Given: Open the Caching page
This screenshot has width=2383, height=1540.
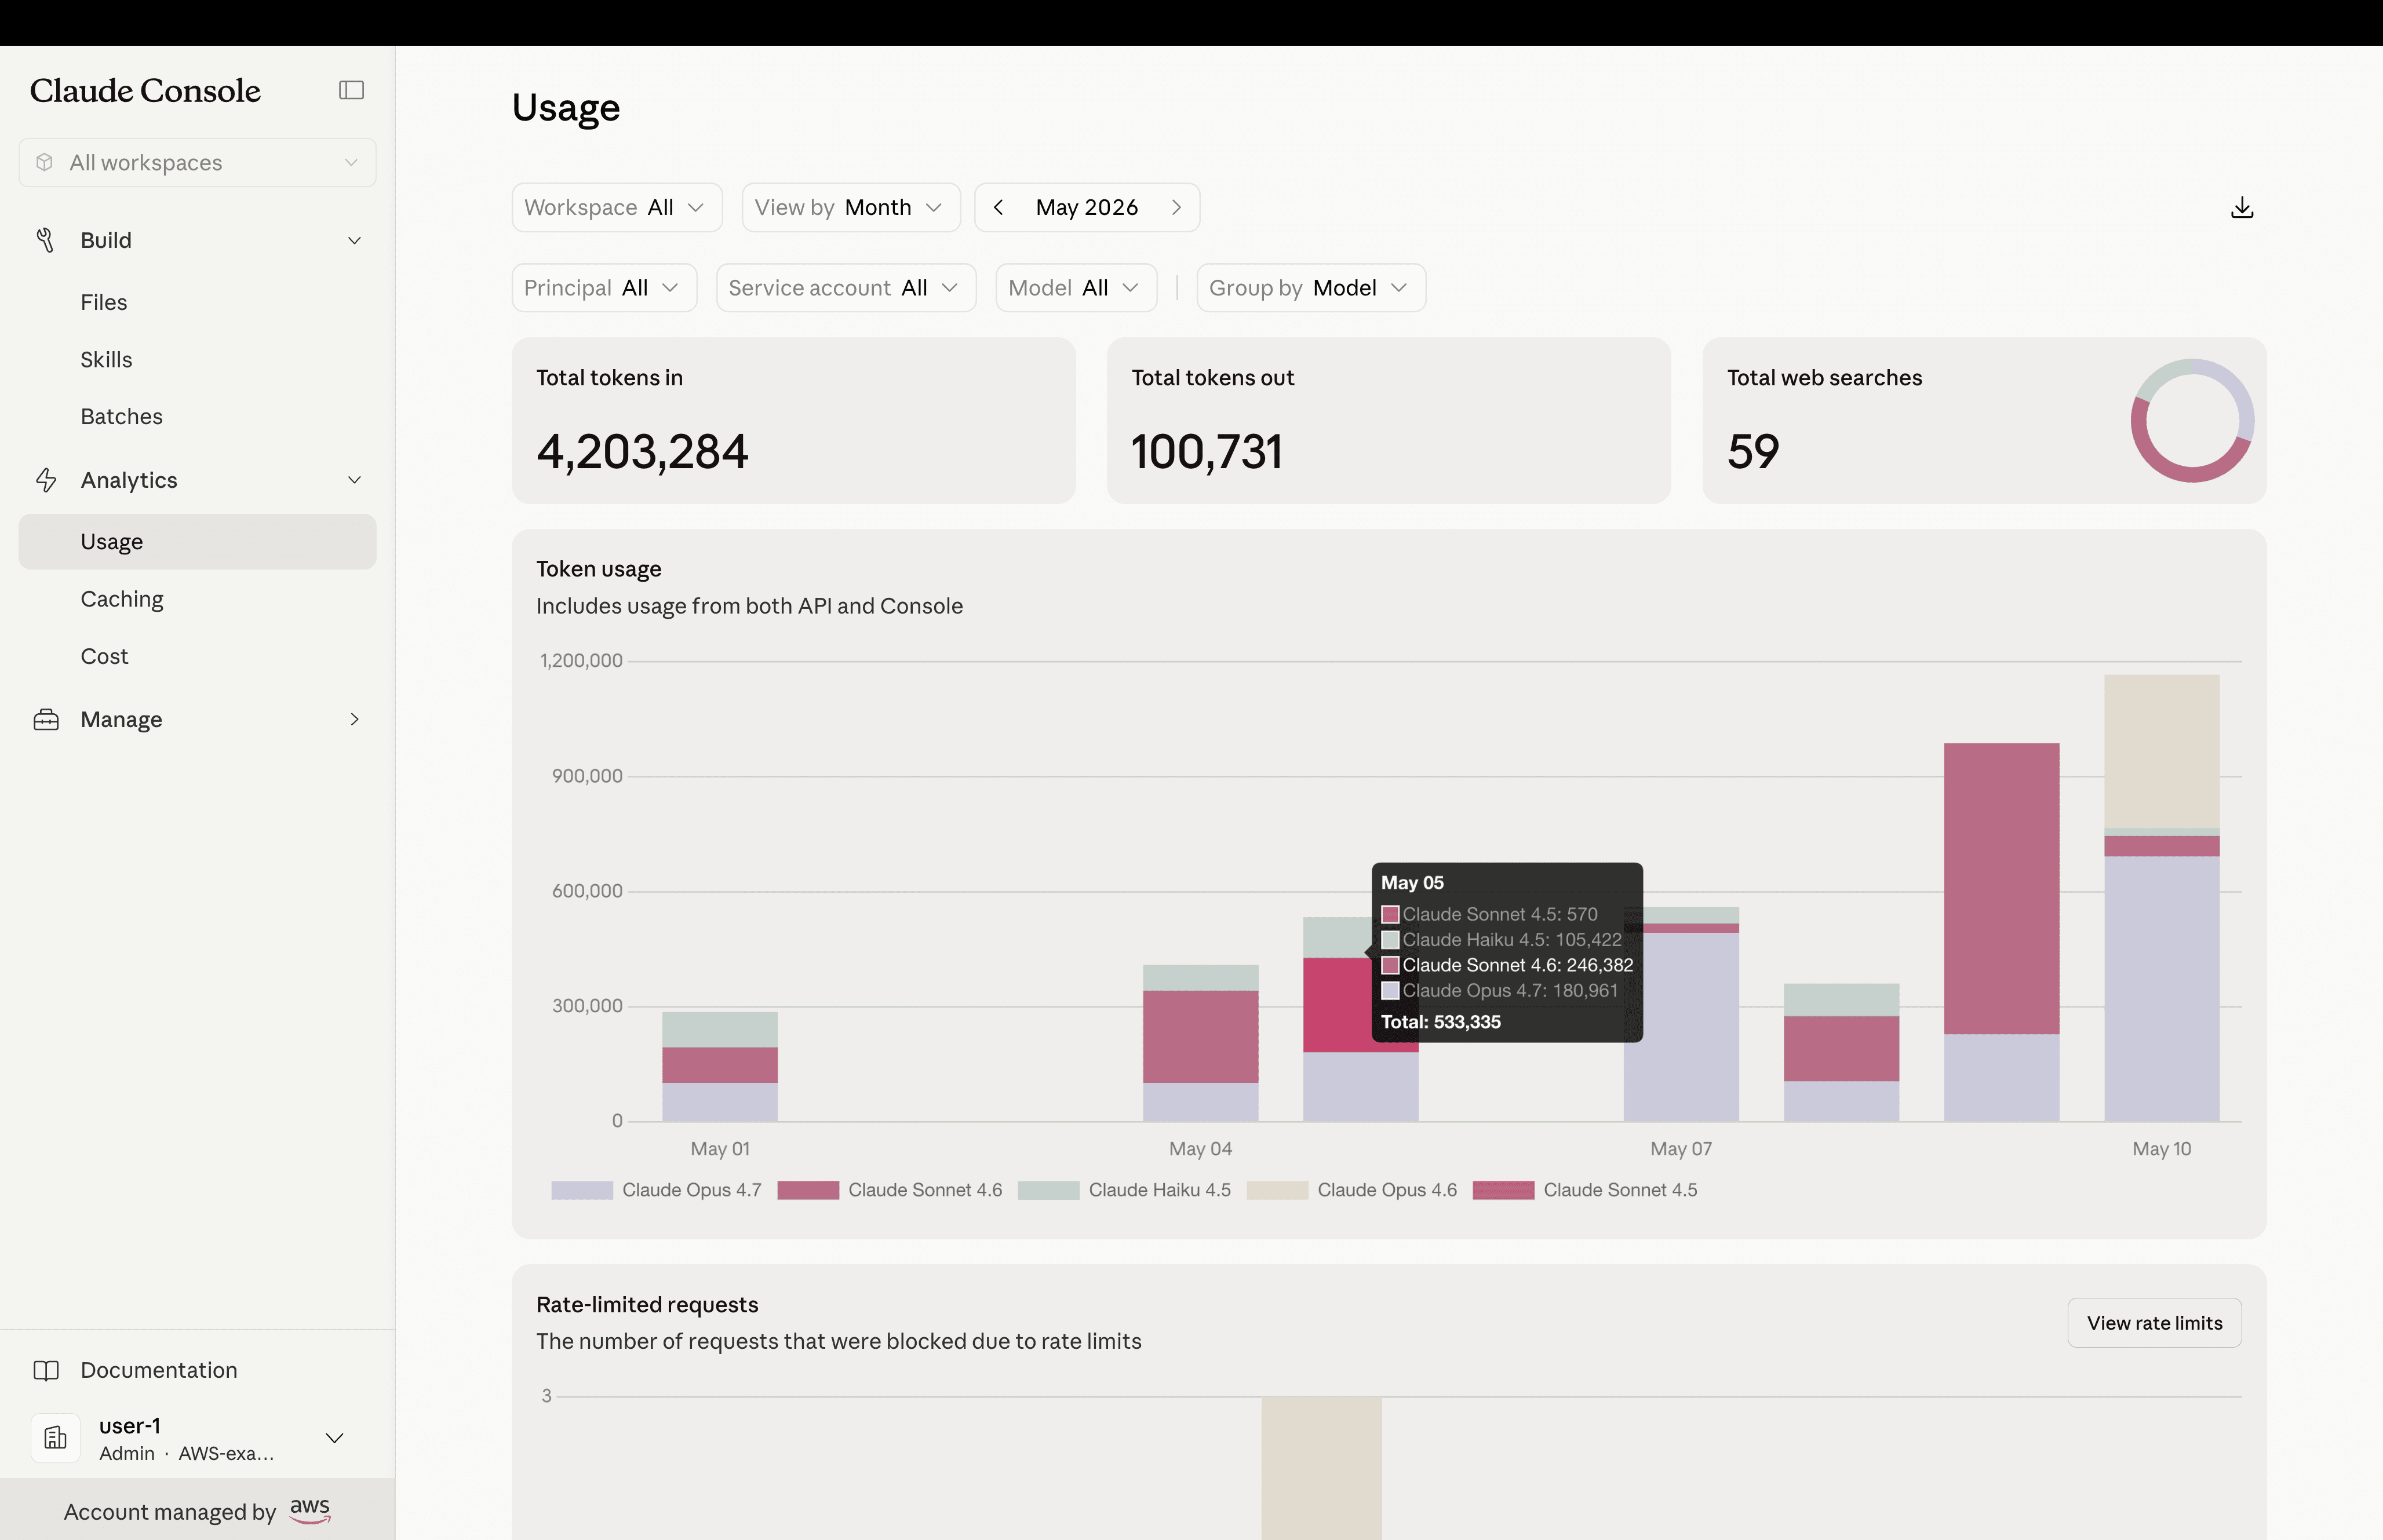Looking at the screenshot, I should tap(122, 599).
